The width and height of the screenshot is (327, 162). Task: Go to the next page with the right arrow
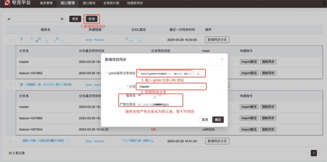tap(319, 153)
